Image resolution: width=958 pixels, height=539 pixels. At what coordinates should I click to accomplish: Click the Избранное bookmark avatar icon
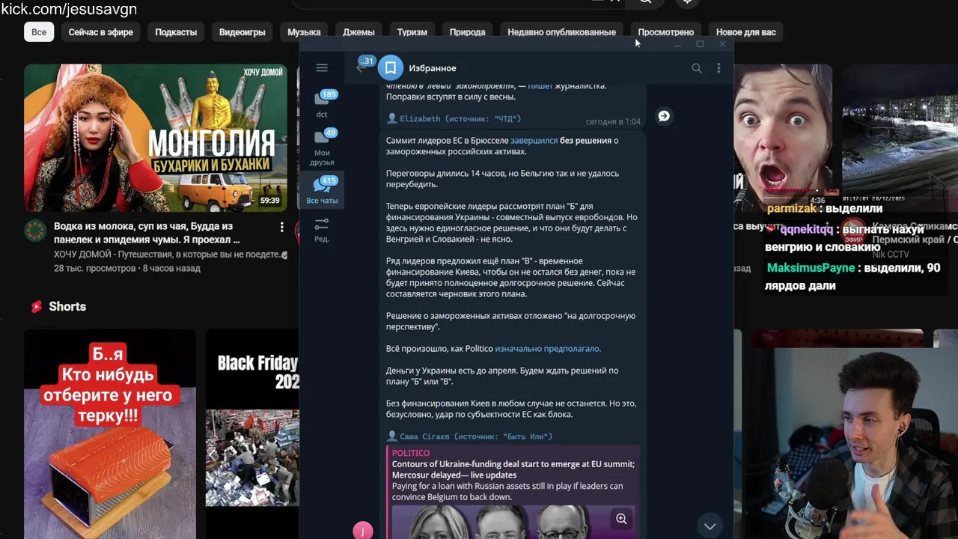pyautogui.click(x=390, y=68)
